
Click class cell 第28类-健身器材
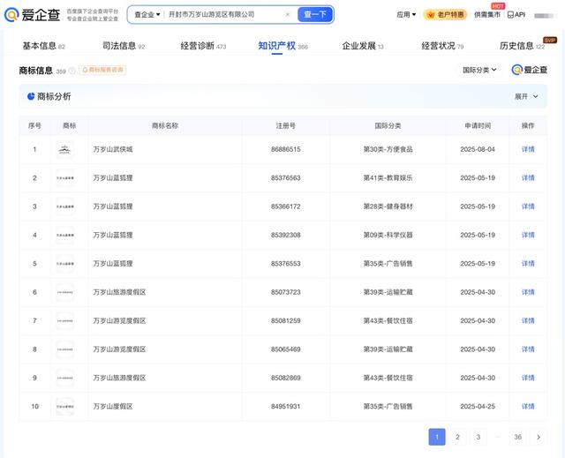(388, 206)
